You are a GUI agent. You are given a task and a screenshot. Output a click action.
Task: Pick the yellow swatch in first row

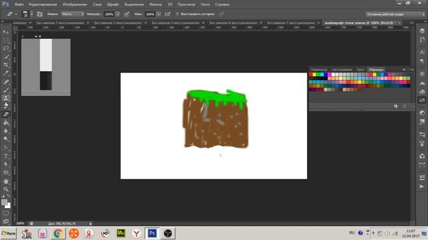[x=314, y=74]
